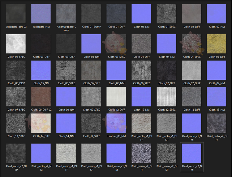Screen dimensions: 232x177
Task: Select Cloth_14_NM normal map
Action: pos(66,123)
